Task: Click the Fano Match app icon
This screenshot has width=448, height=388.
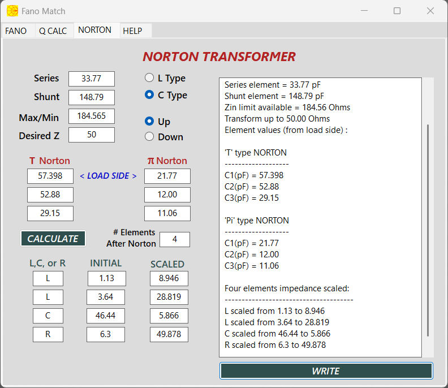Action: click(12, 11)
